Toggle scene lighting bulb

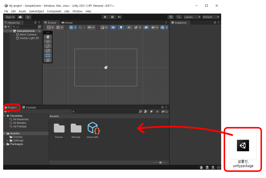(121, 28)
